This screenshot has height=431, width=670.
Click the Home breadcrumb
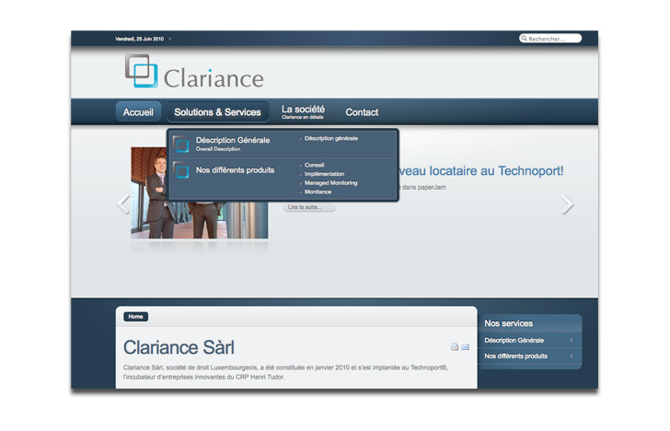point(135,317)
